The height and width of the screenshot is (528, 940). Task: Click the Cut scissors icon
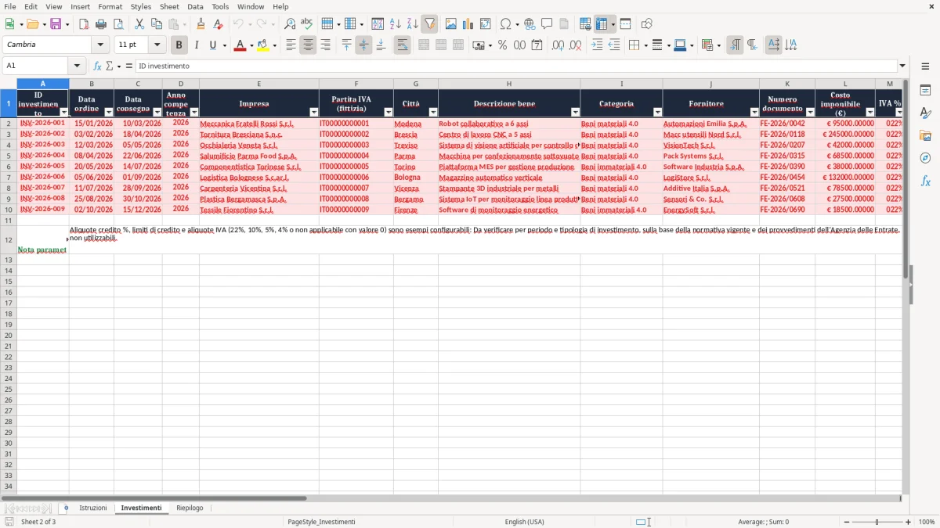click(x=139, y=24)
